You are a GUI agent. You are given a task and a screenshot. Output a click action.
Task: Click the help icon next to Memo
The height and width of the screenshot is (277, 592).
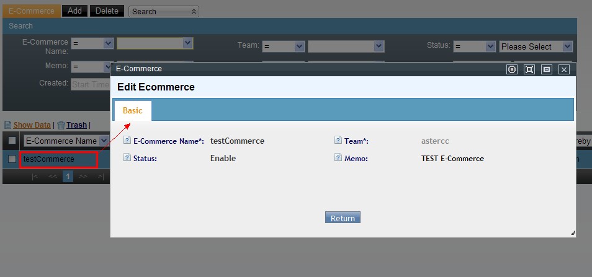tap(338, 158)
